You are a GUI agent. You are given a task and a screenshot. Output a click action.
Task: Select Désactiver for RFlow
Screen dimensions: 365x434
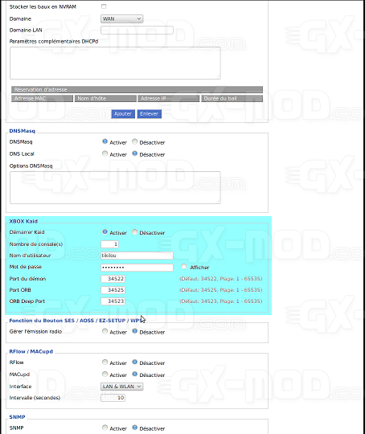[x=134, y=362]
